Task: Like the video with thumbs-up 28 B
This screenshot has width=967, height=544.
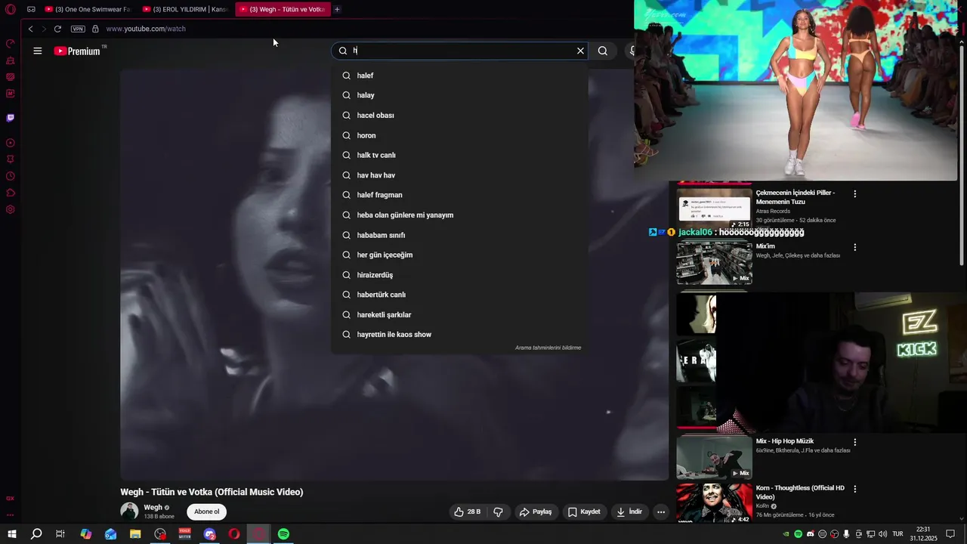Action: (x=468, y=512)
